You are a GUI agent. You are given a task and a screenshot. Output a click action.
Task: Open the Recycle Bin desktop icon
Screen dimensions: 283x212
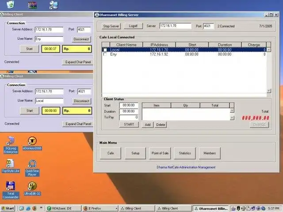click(x=10, y=4)
